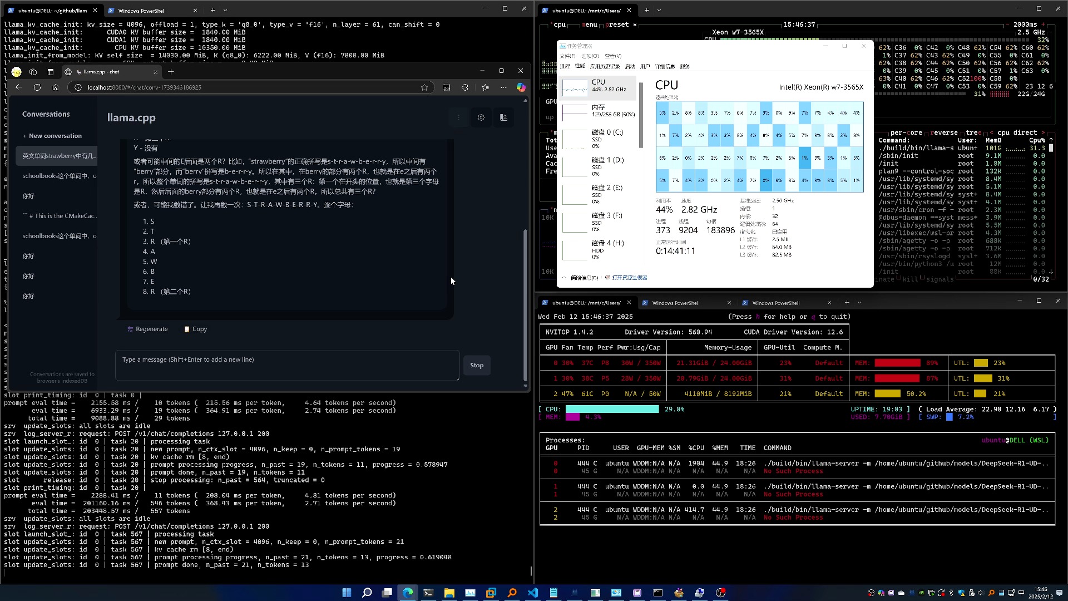1068x601 pixels.
Task: Start a New conversation
Action: click(x=52, y=136)
